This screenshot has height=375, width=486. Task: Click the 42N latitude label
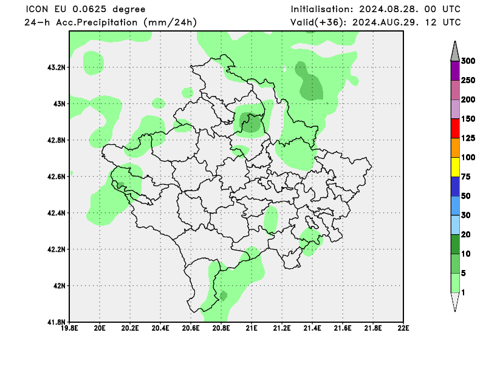pos(59,286)
